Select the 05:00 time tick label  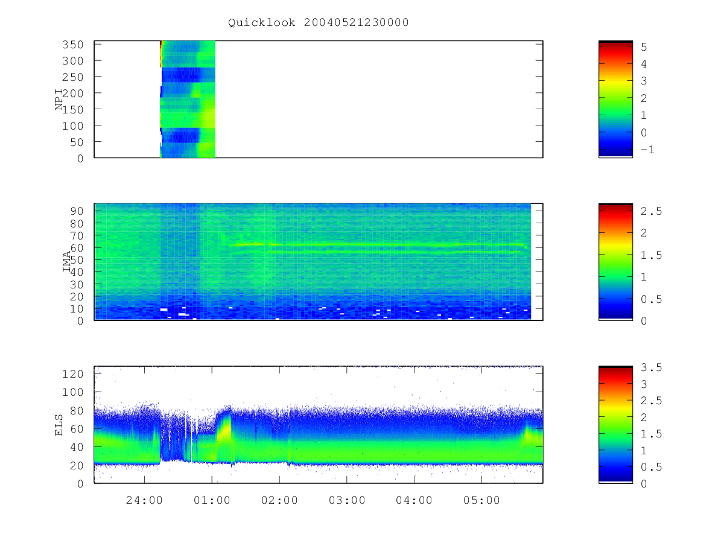coord(482,500)
